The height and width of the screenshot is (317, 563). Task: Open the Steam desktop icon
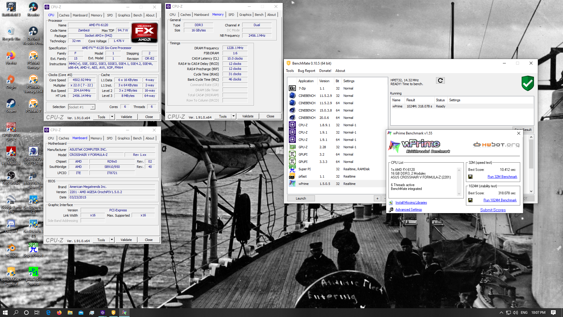(11, 106)
